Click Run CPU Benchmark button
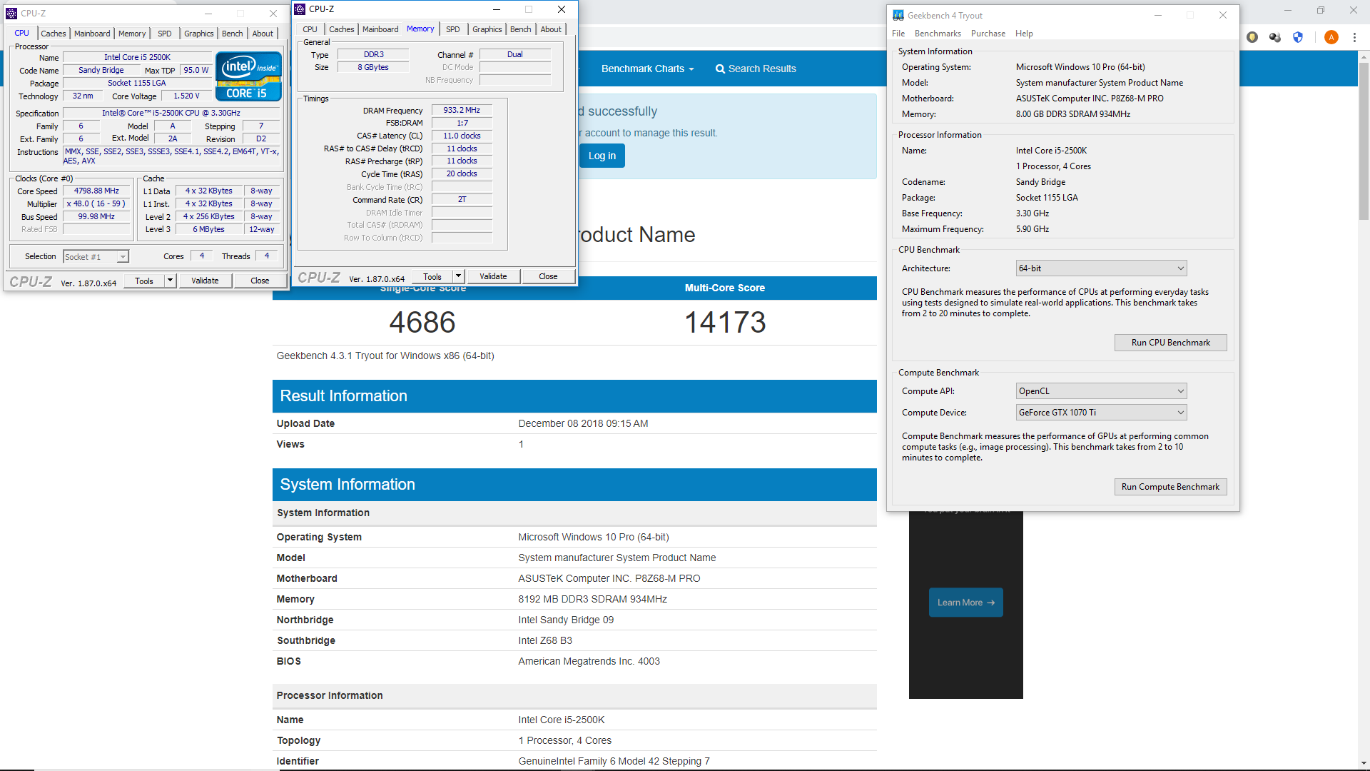1370x771 pixels. pyautogui.click(x=1170, y=343)
